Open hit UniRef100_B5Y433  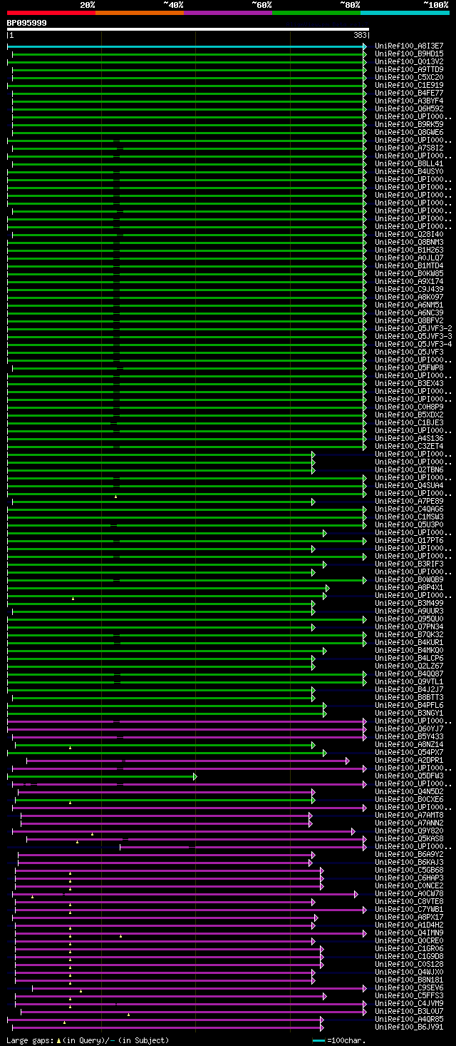pos(409,736)
